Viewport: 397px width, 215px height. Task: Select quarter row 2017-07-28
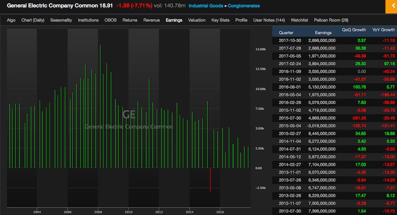(x=334, y=48)
